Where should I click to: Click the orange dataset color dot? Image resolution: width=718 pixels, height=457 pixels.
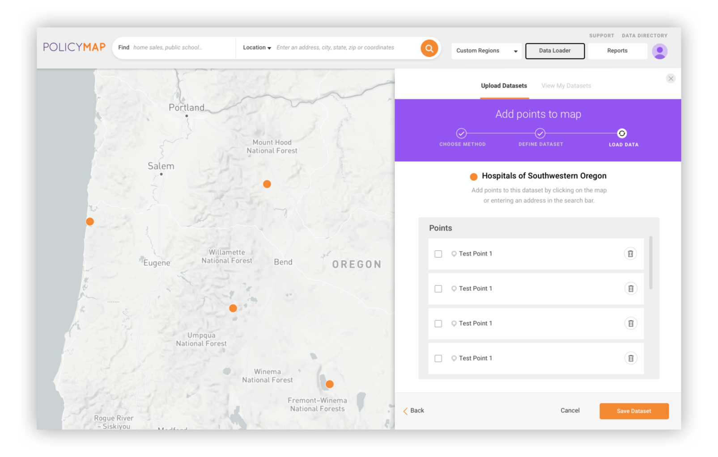click(x=473, y=176)
